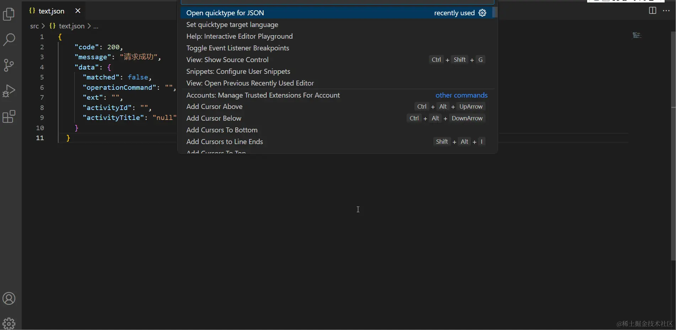Viewport: 676px width, 330px height.
Task: Click the "activityTitle" key in editor
Action: (113, 118)
